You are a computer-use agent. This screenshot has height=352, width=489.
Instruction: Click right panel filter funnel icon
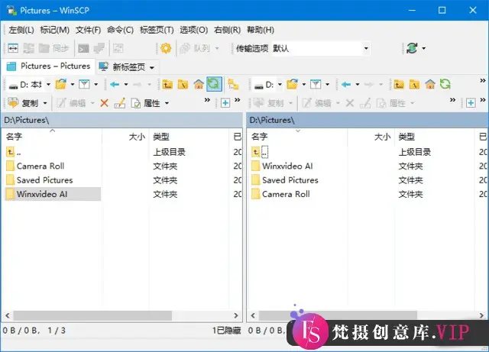click(316, 84)
